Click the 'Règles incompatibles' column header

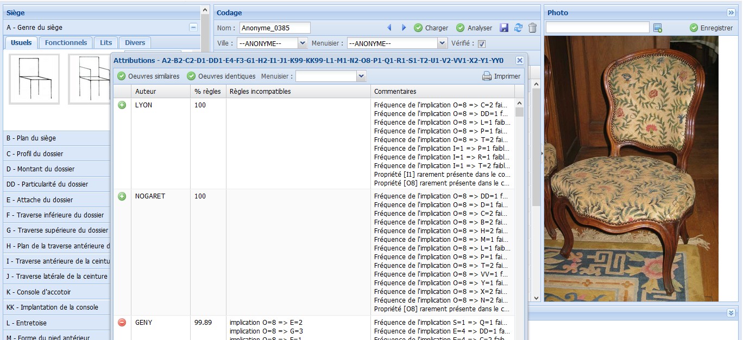(x=298, y=91)
